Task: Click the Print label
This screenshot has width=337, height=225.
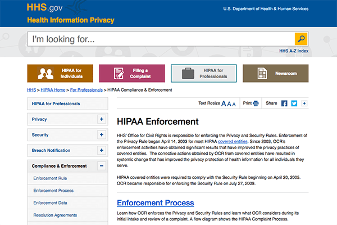Action: coord(247,103)
